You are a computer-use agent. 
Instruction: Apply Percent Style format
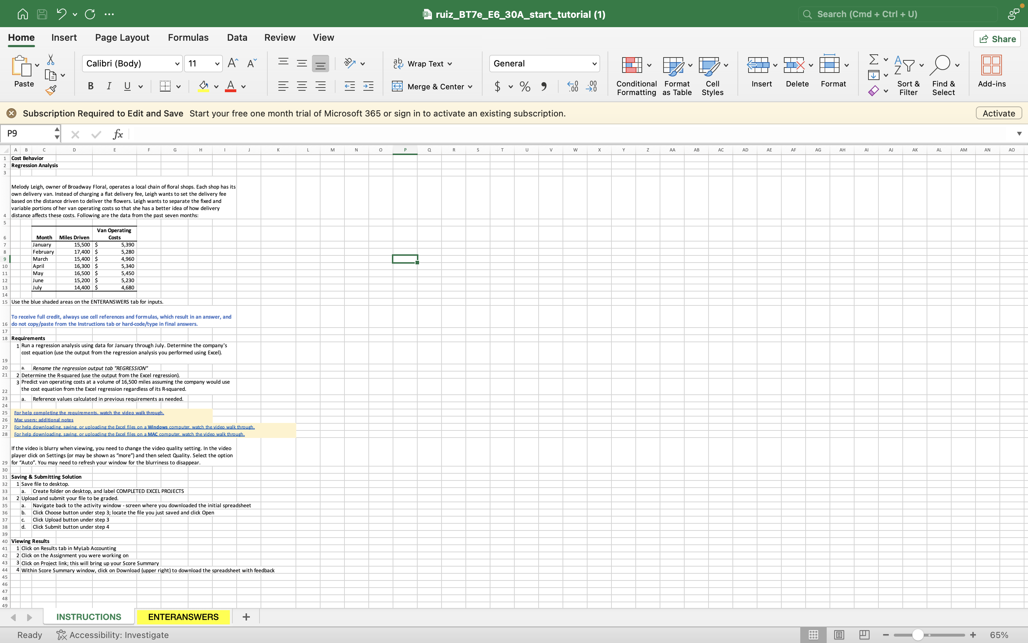click(525, 86)
